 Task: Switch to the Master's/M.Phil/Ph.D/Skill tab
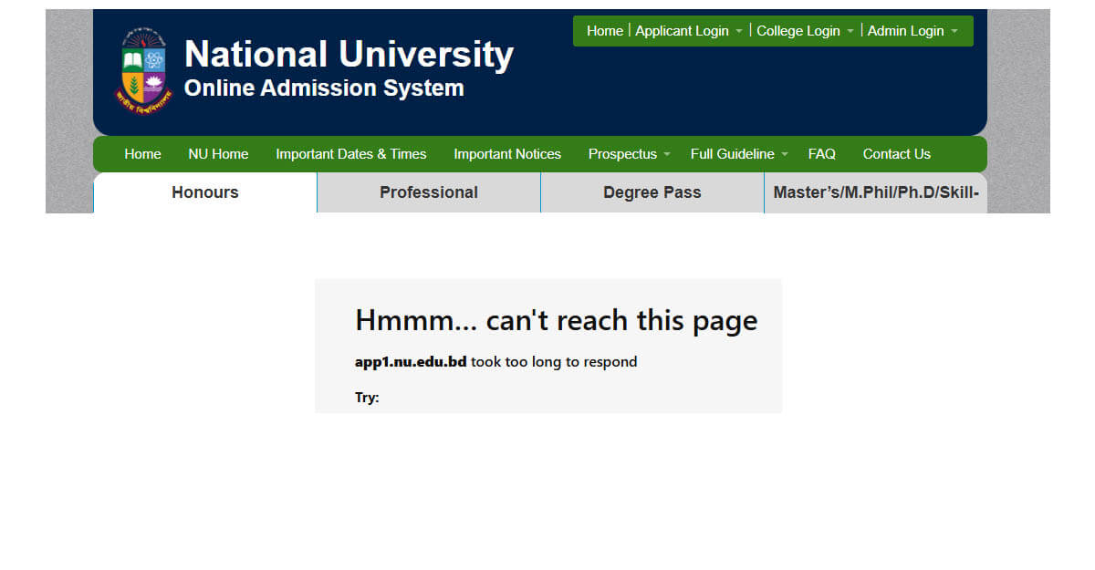[x=876, y=192]
